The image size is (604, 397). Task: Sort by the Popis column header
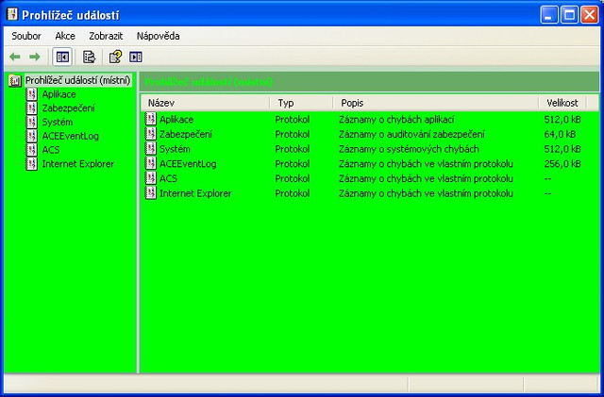(x=436, y=103)
